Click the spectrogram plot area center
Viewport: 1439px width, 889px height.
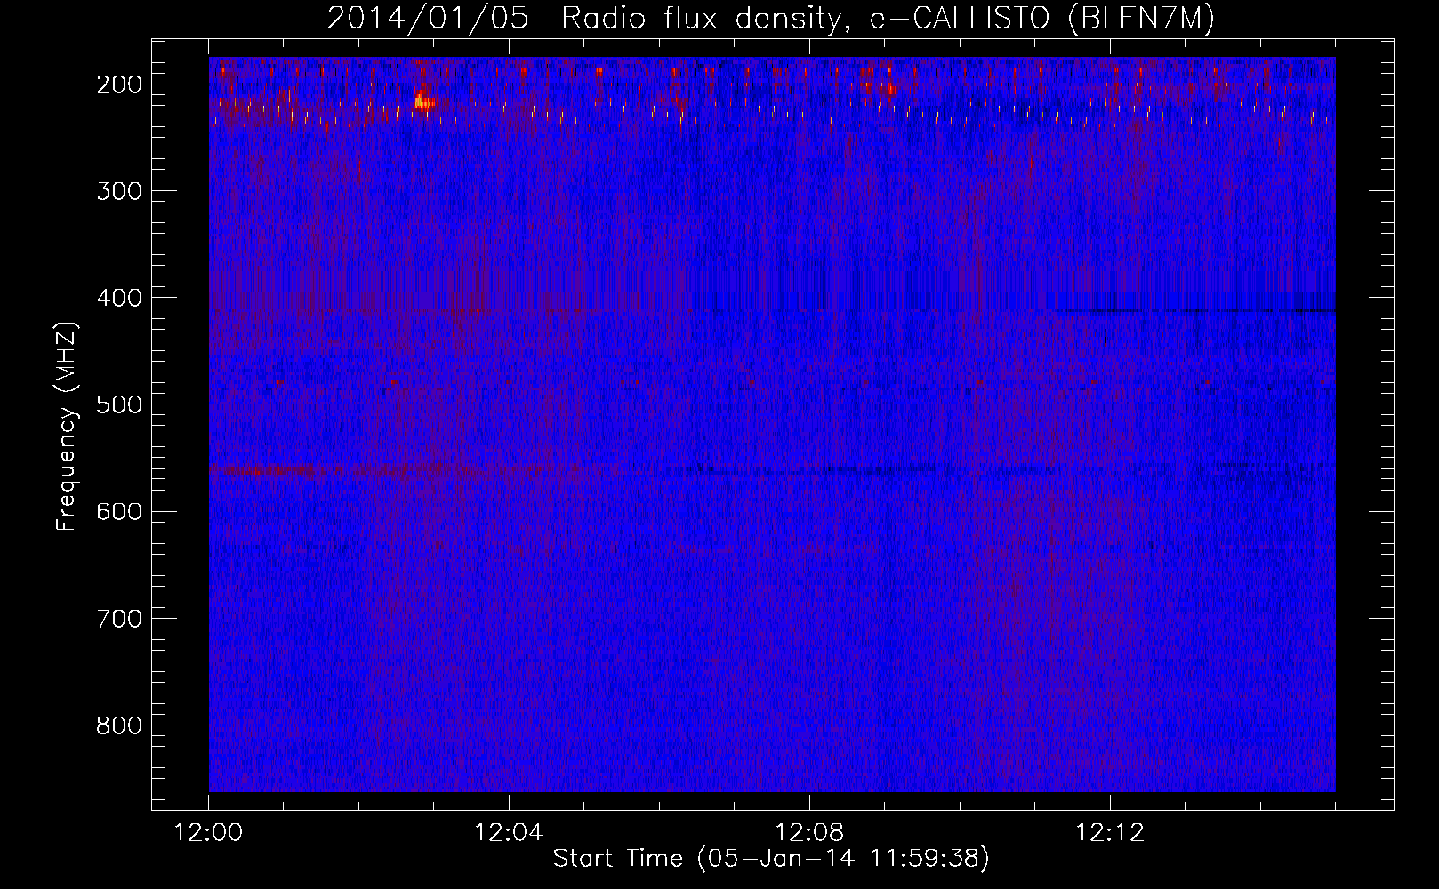[x=772, y=424]
